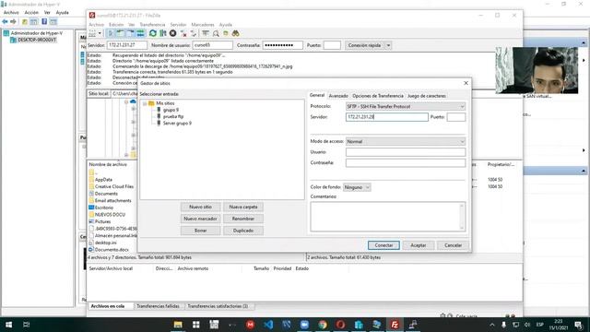Click the Contraseña field in Gestor de sitios
Screen dimensions: 590x332
406,163
